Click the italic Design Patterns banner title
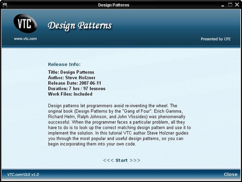This screenshot has width=242, height=182. coord(79,25)
